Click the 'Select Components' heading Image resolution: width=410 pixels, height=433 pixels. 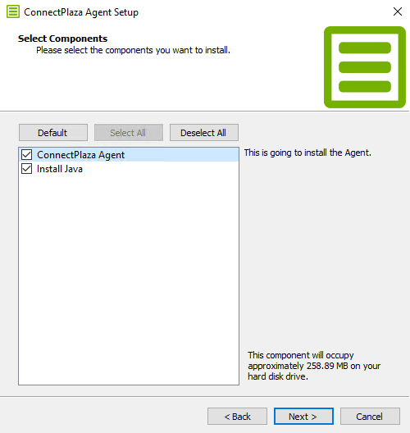click(62, 39)
